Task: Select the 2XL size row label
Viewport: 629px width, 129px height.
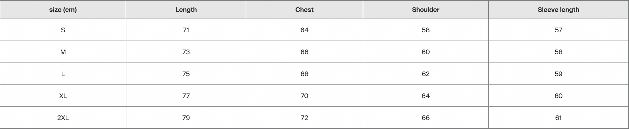Action: tap(63, 118)
